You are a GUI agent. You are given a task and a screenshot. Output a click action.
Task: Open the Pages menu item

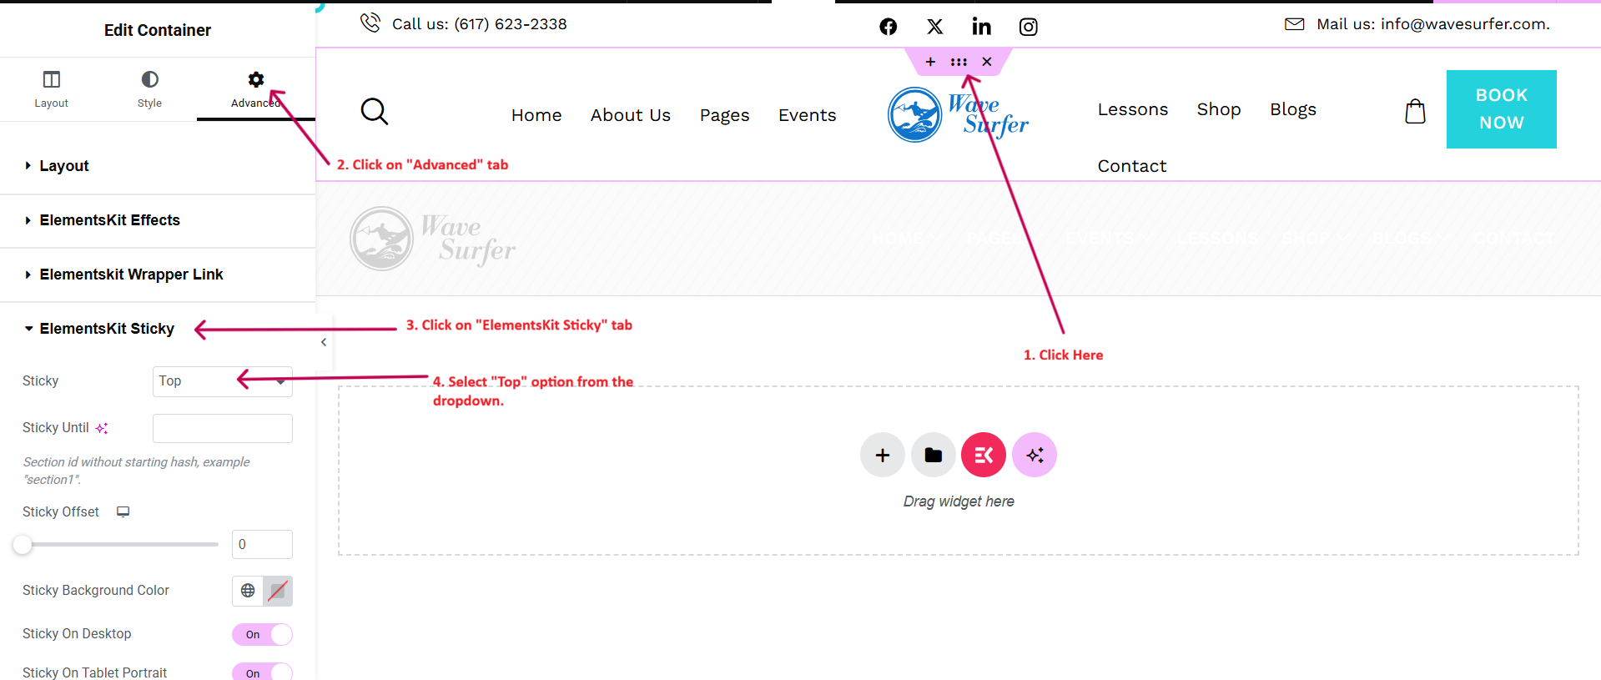[x=724, y=115]
